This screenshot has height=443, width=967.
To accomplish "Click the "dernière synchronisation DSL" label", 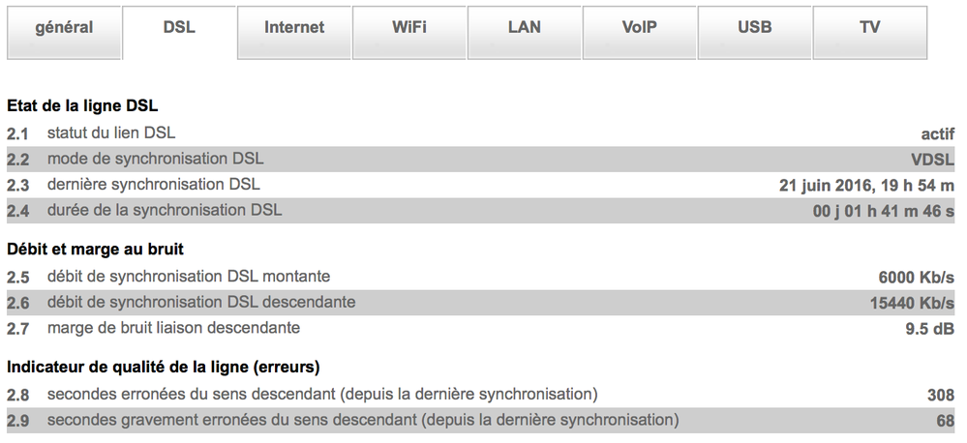I will [x=153, y=184].
